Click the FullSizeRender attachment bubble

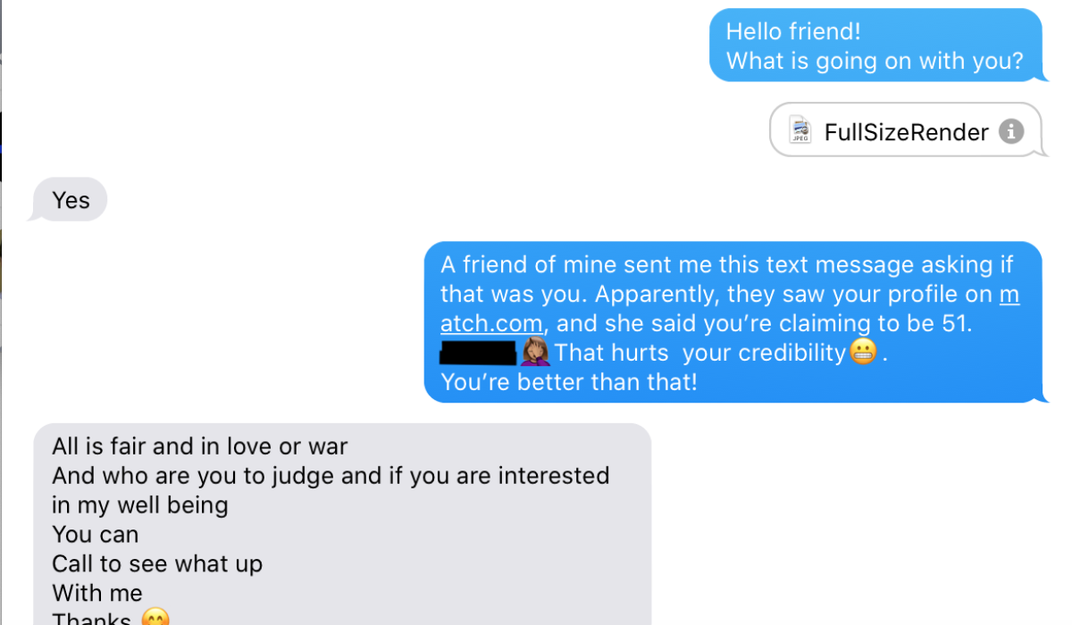click(x=906, y=131)
